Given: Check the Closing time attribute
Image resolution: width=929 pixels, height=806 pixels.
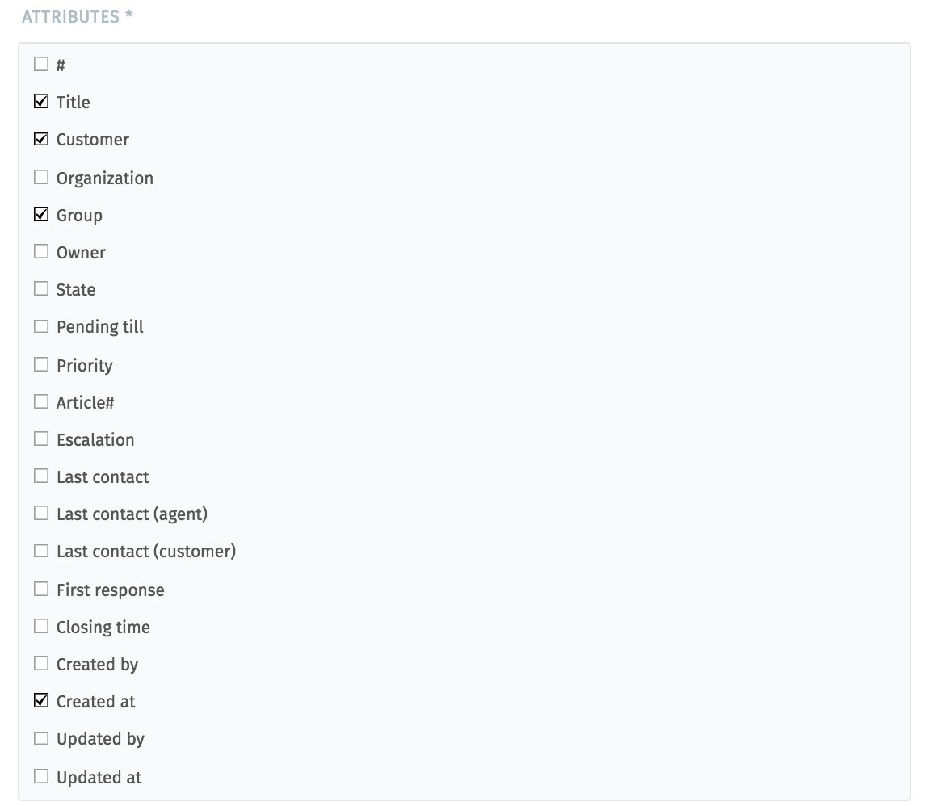Looking at the screenshot, I should tap(41, 625).
